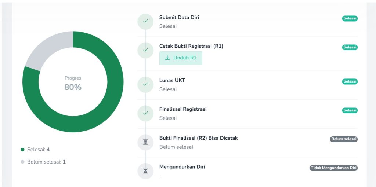
Task: Click the download icon in Unduh R1
Action: click(x=167, y=58)
